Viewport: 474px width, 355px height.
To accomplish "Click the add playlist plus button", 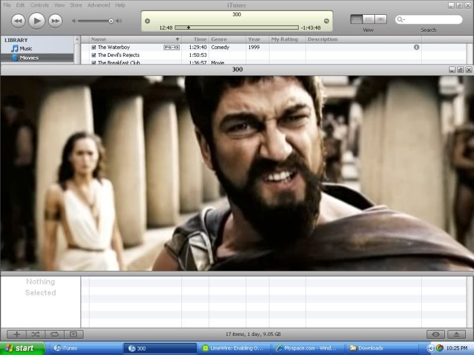I will pyautogui.click(x=17, y=334).
